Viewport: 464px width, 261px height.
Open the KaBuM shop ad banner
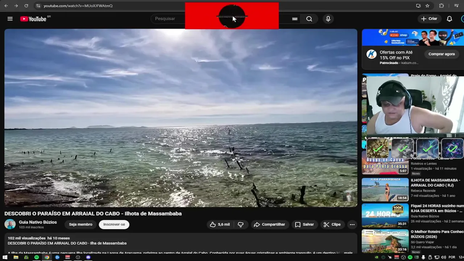(413, 37)
